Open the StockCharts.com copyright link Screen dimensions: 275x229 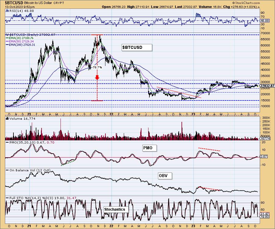(246, 3)
